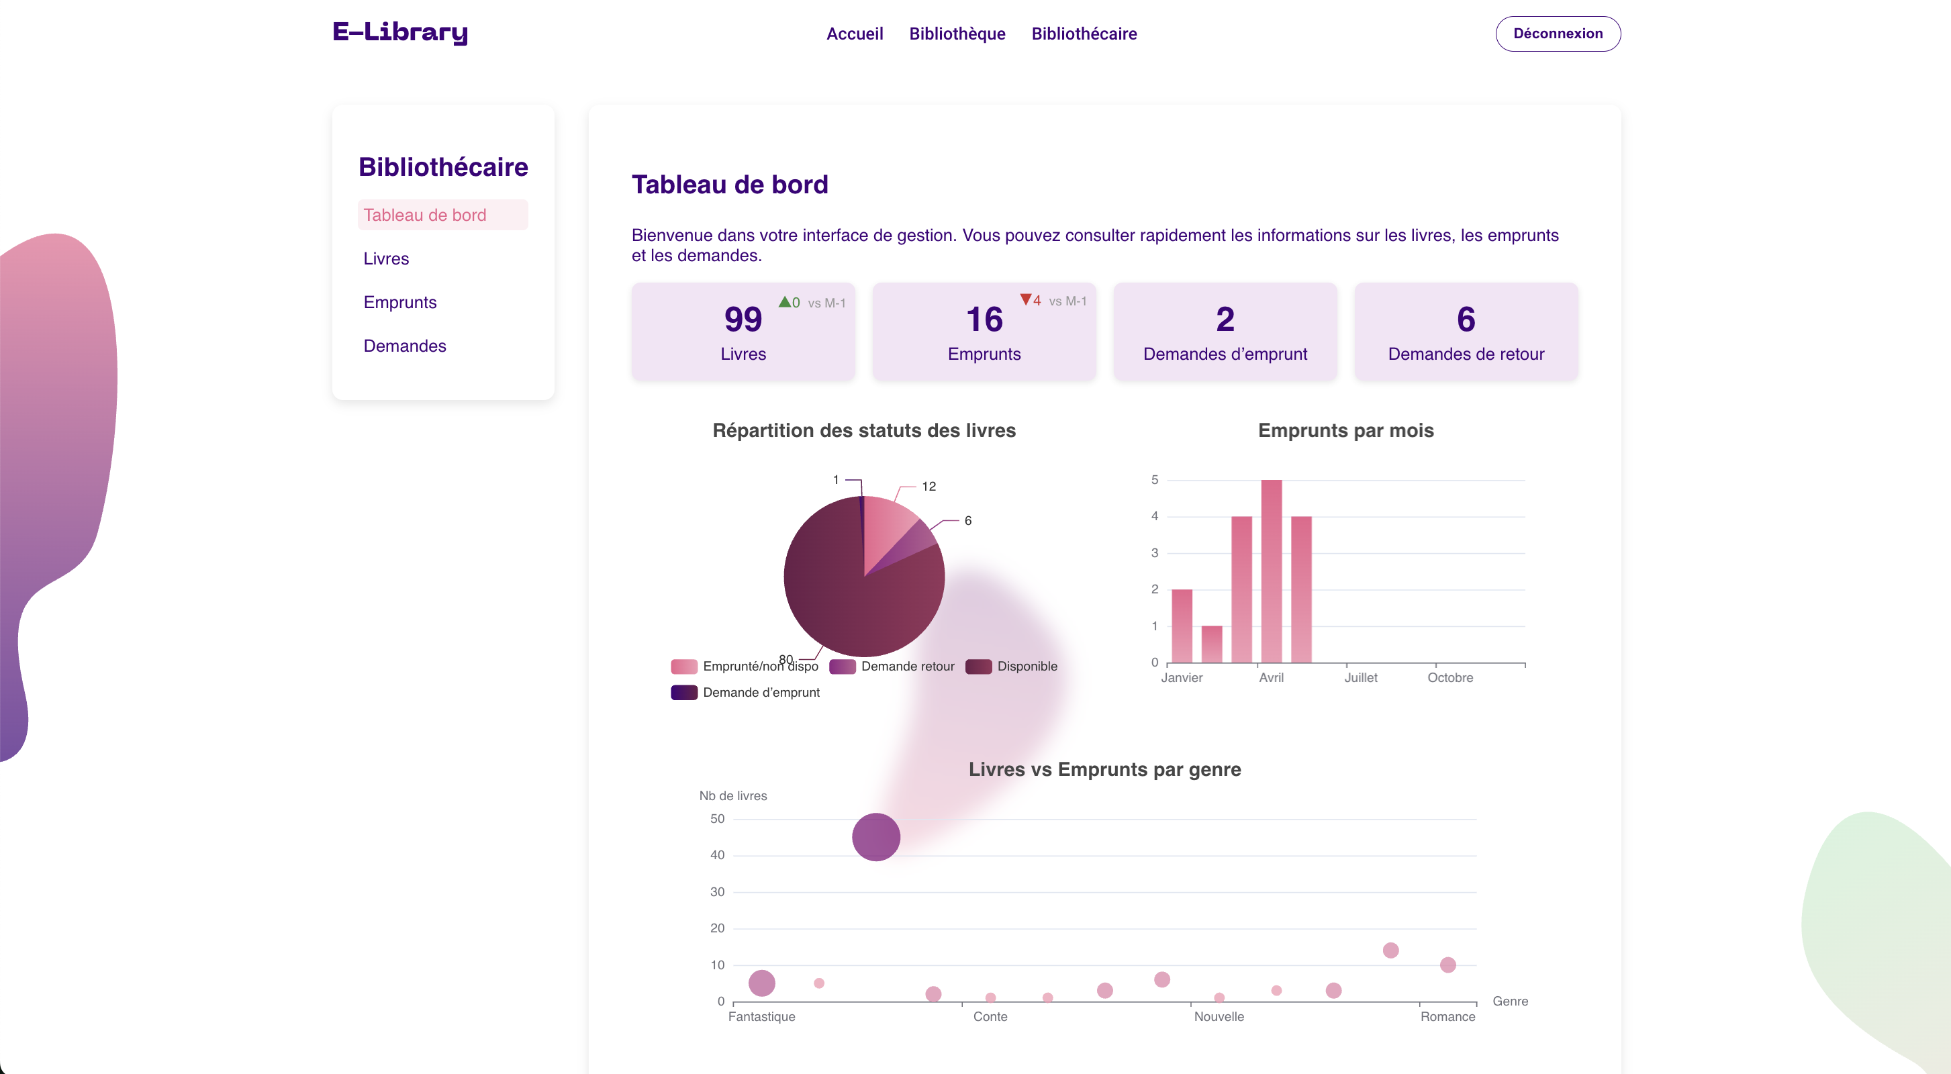Screen dimensions: 1951x1074
Task: Toggle the Emprunté/non dispo legend swatch
Action: pos(683,667)
